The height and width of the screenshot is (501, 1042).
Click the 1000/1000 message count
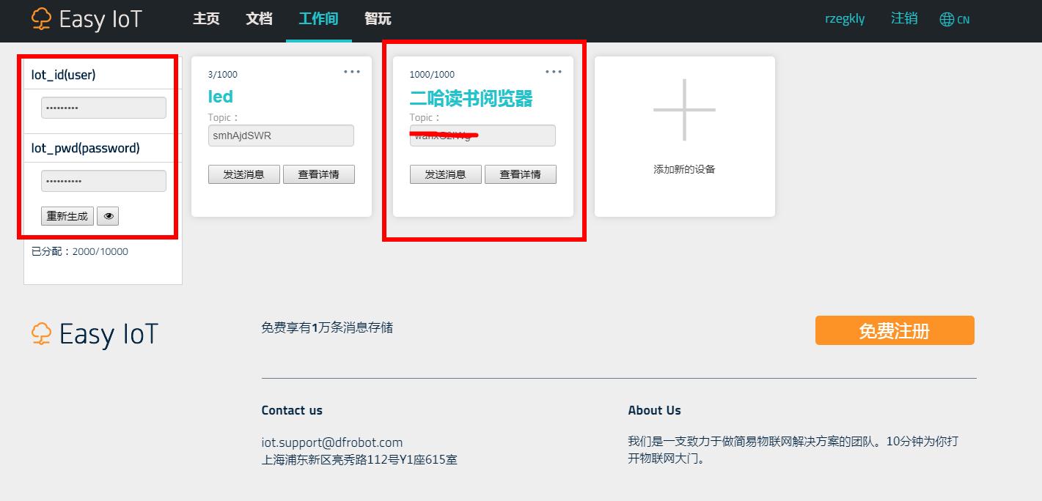pyautogui.click(x=432, y=74)
